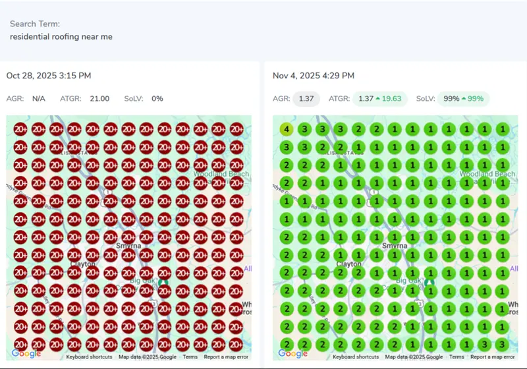Report a map error on Oct 28 map

(x=226, y=357)
